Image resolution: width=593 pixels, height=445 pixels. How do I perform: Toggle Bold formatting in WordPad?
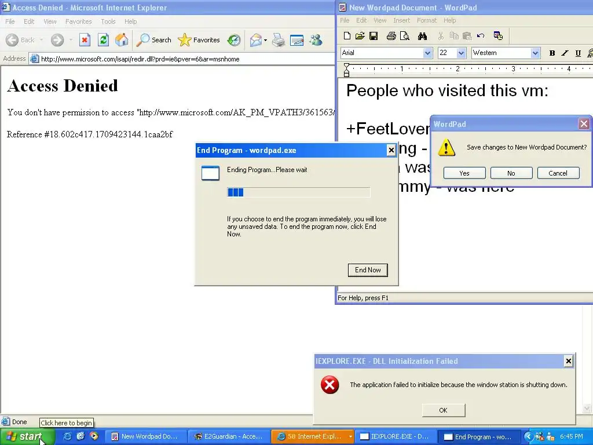click(x=552, y=53)
